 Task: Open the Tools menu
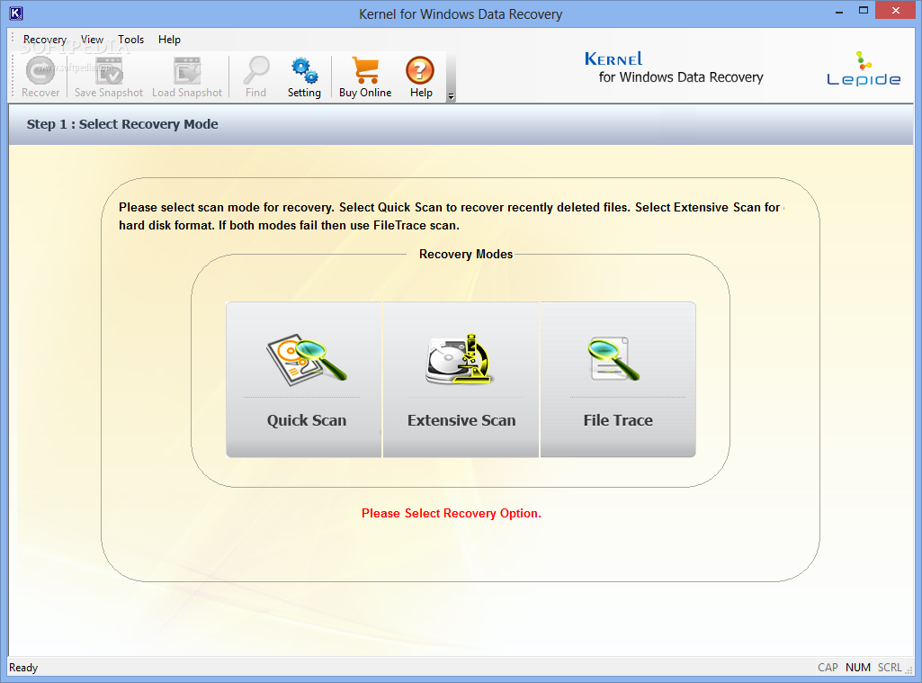pyautogui.click(x=130, y=40)
